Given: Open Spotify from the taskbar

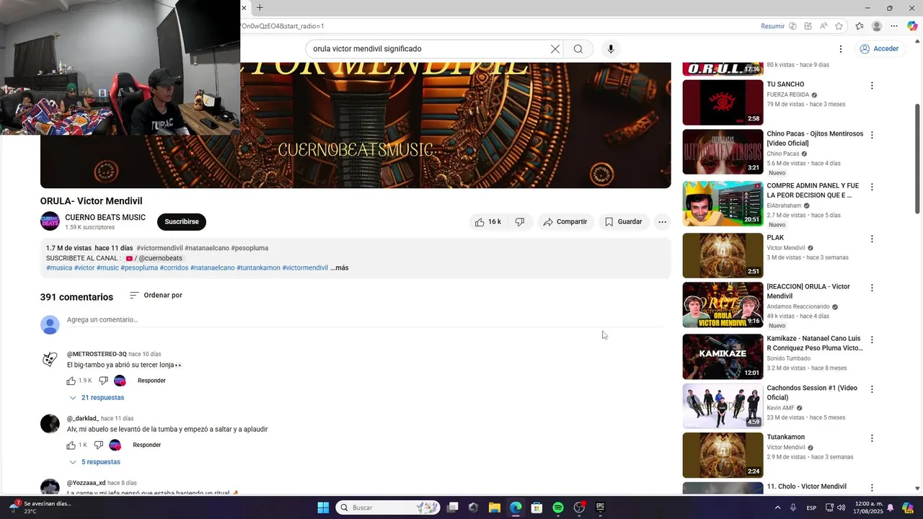Looking at the screenshot, I should click(x=558, y=507).
